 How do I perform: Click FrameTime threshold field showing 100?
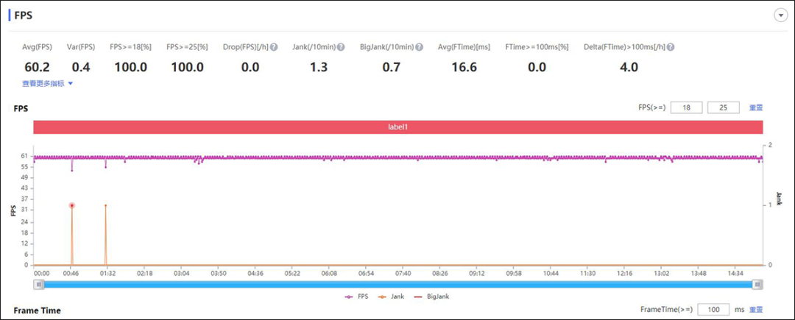point(713,310)
